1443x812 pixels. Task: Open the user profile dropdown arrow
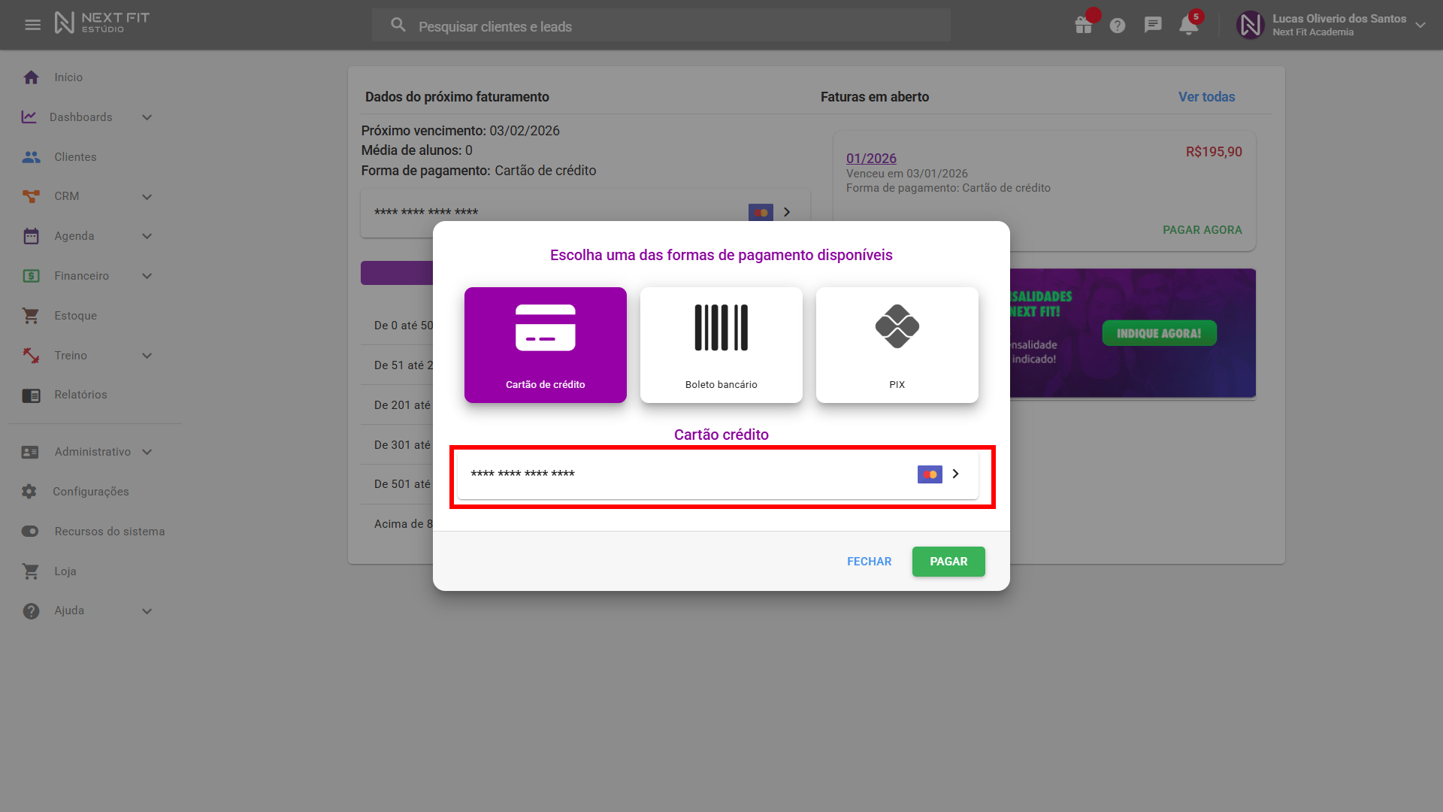point(1420,25)
